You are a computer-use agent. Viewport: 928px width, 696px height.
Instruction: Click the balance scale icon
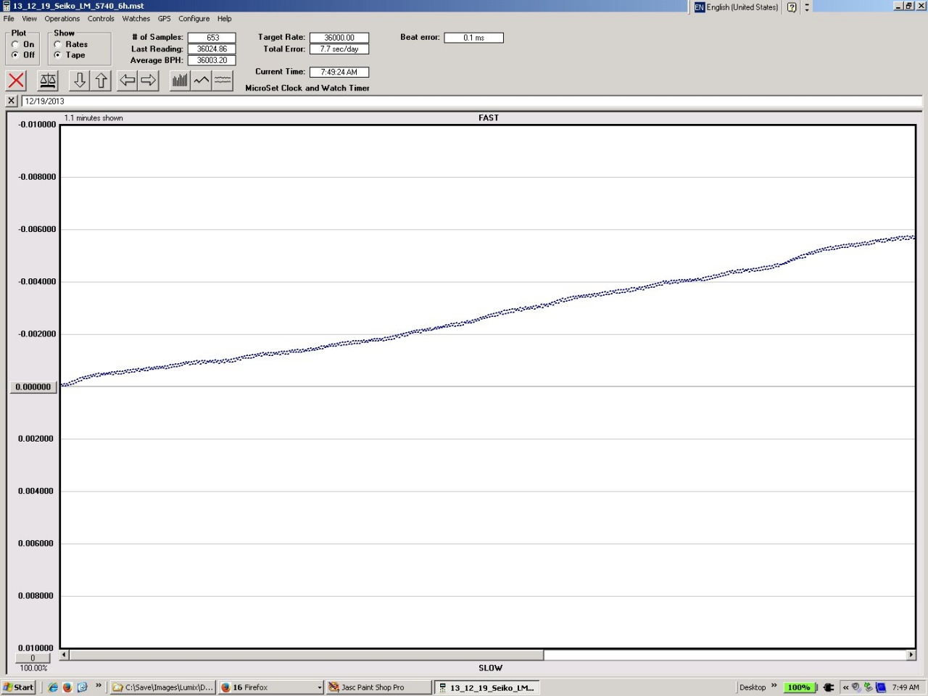pos(48,80)
